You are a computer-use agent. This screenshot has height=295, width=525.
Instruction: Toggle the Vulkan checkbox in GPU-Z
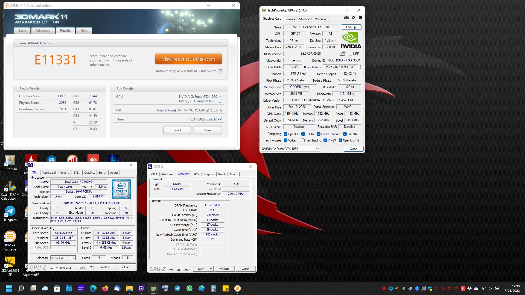(285, 140)
